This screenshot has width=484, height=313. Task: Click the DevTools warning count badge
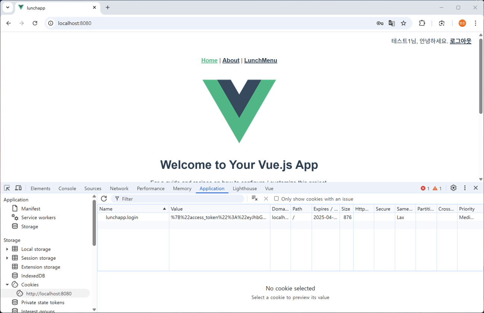[437, 189]
